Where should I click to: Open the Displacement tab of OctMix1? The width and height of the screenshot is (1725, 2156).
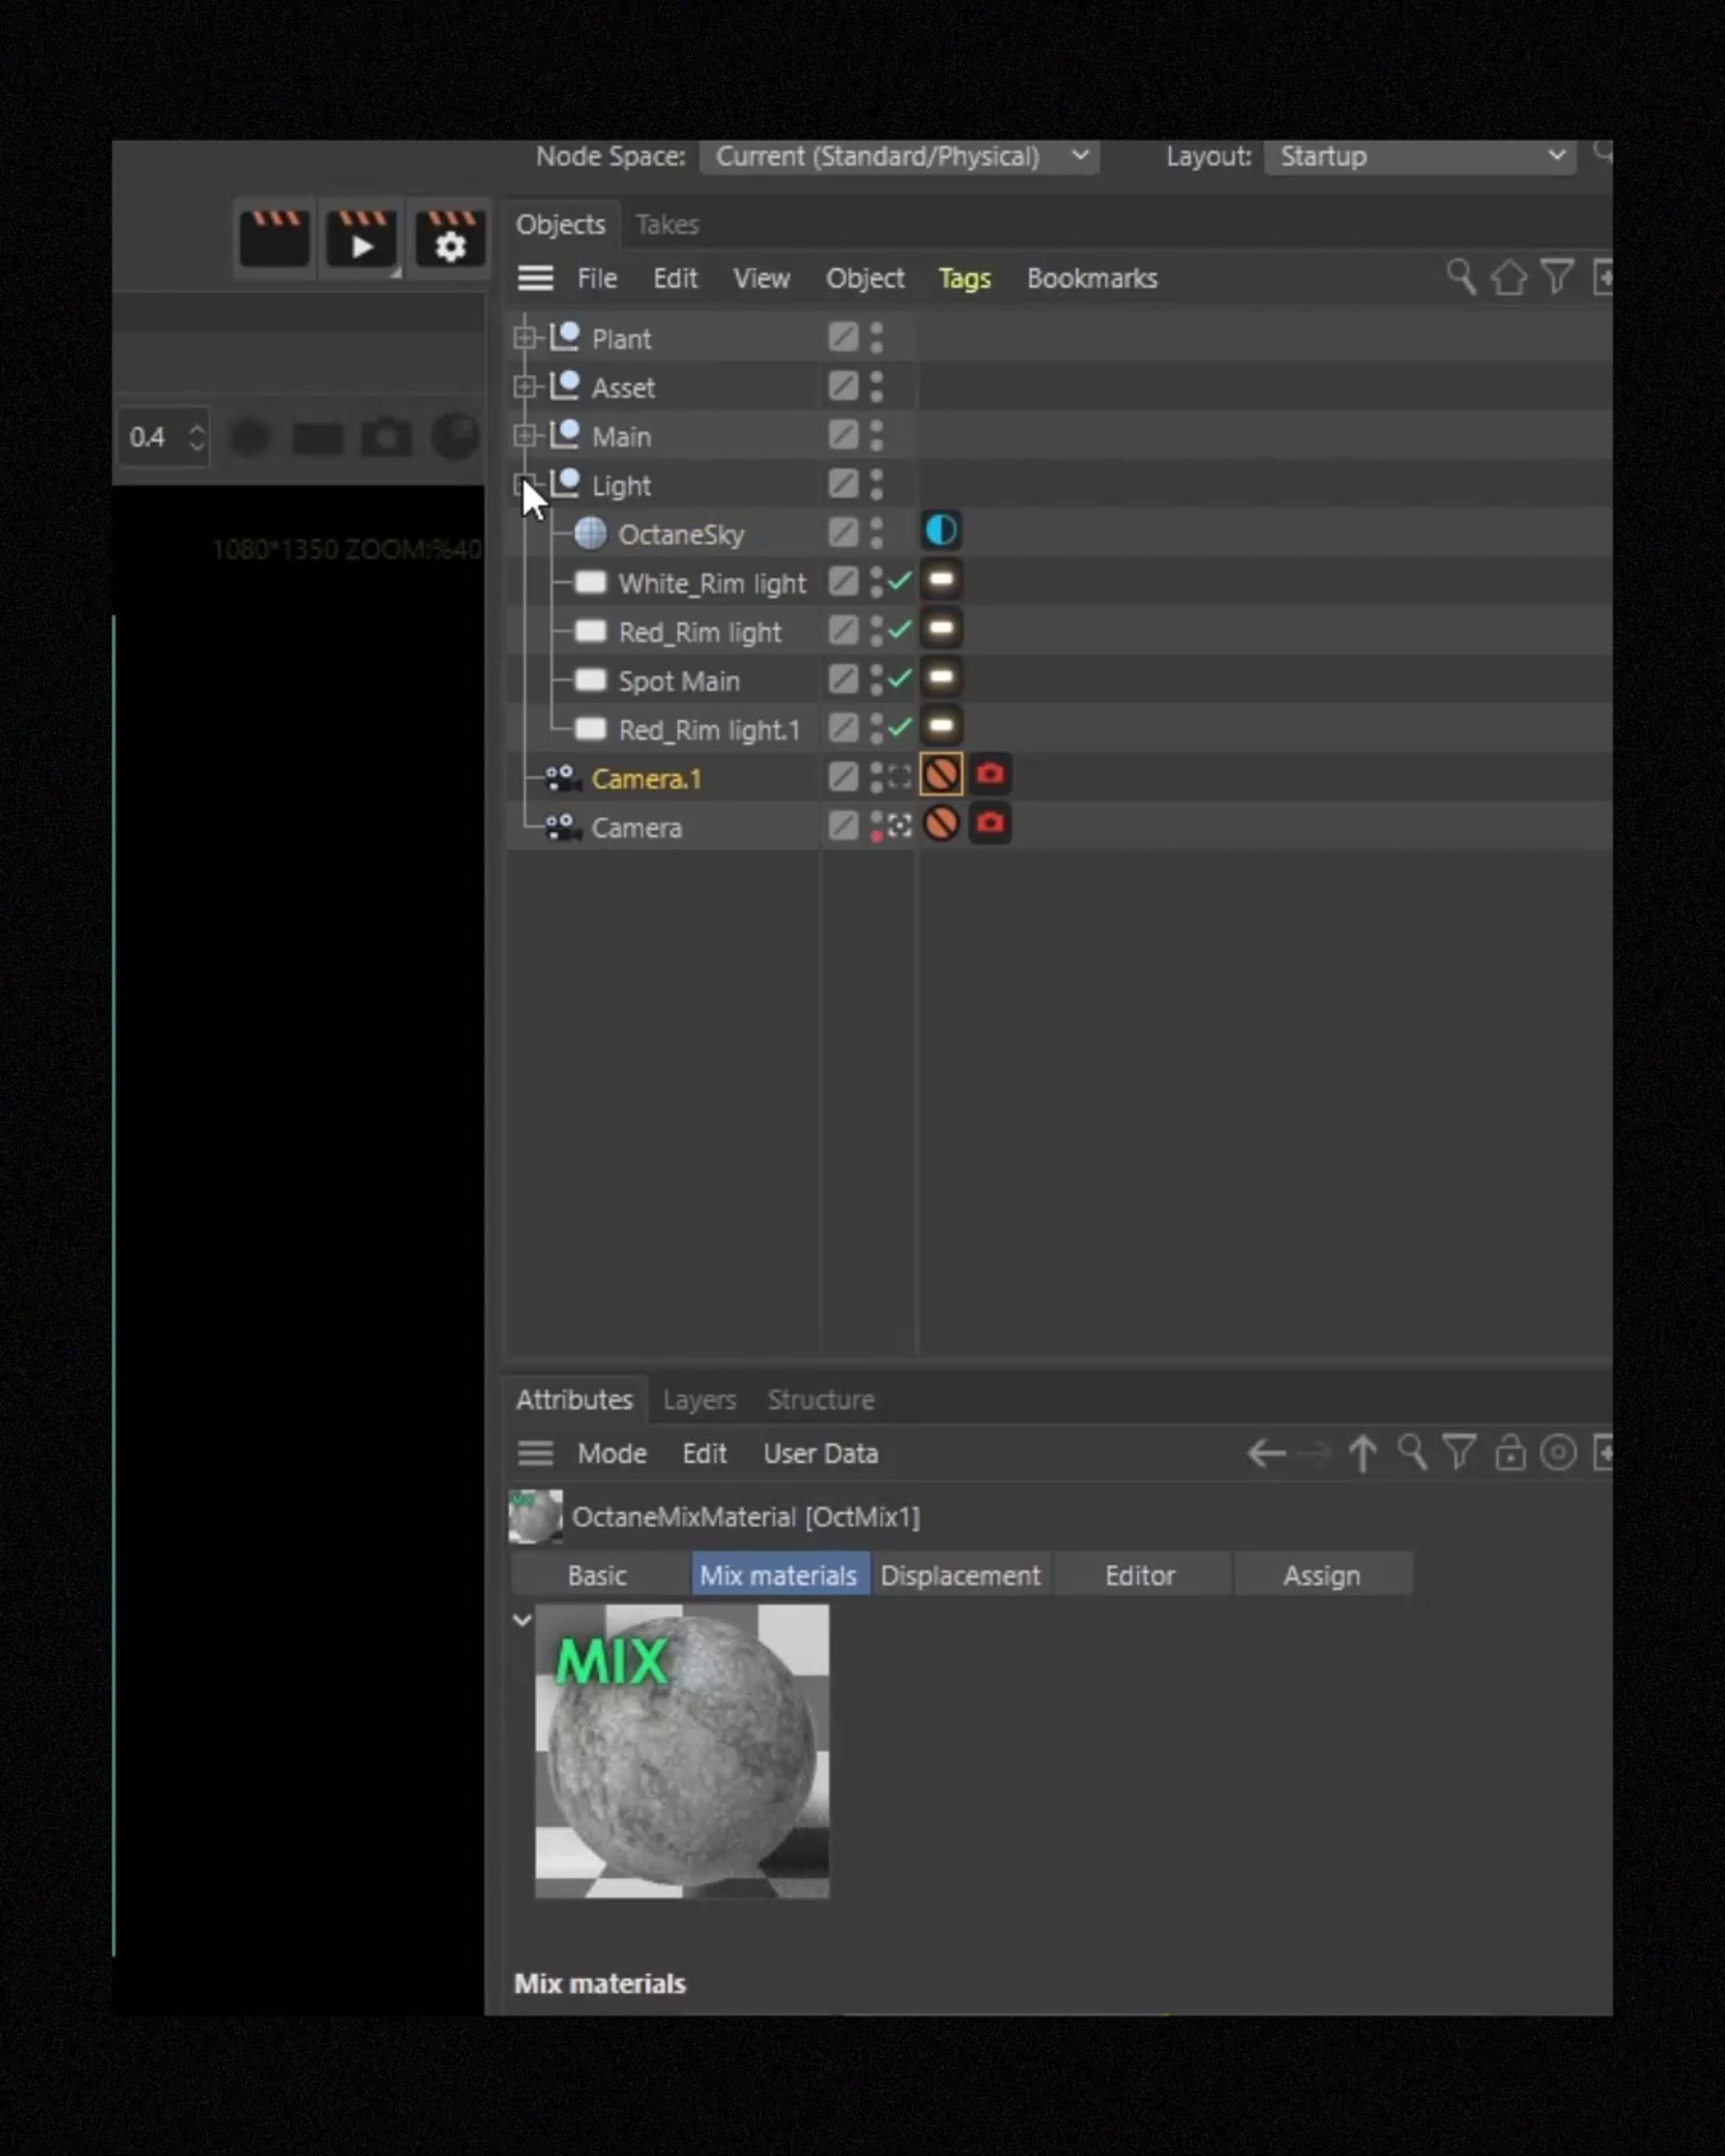click(960, 1575)
